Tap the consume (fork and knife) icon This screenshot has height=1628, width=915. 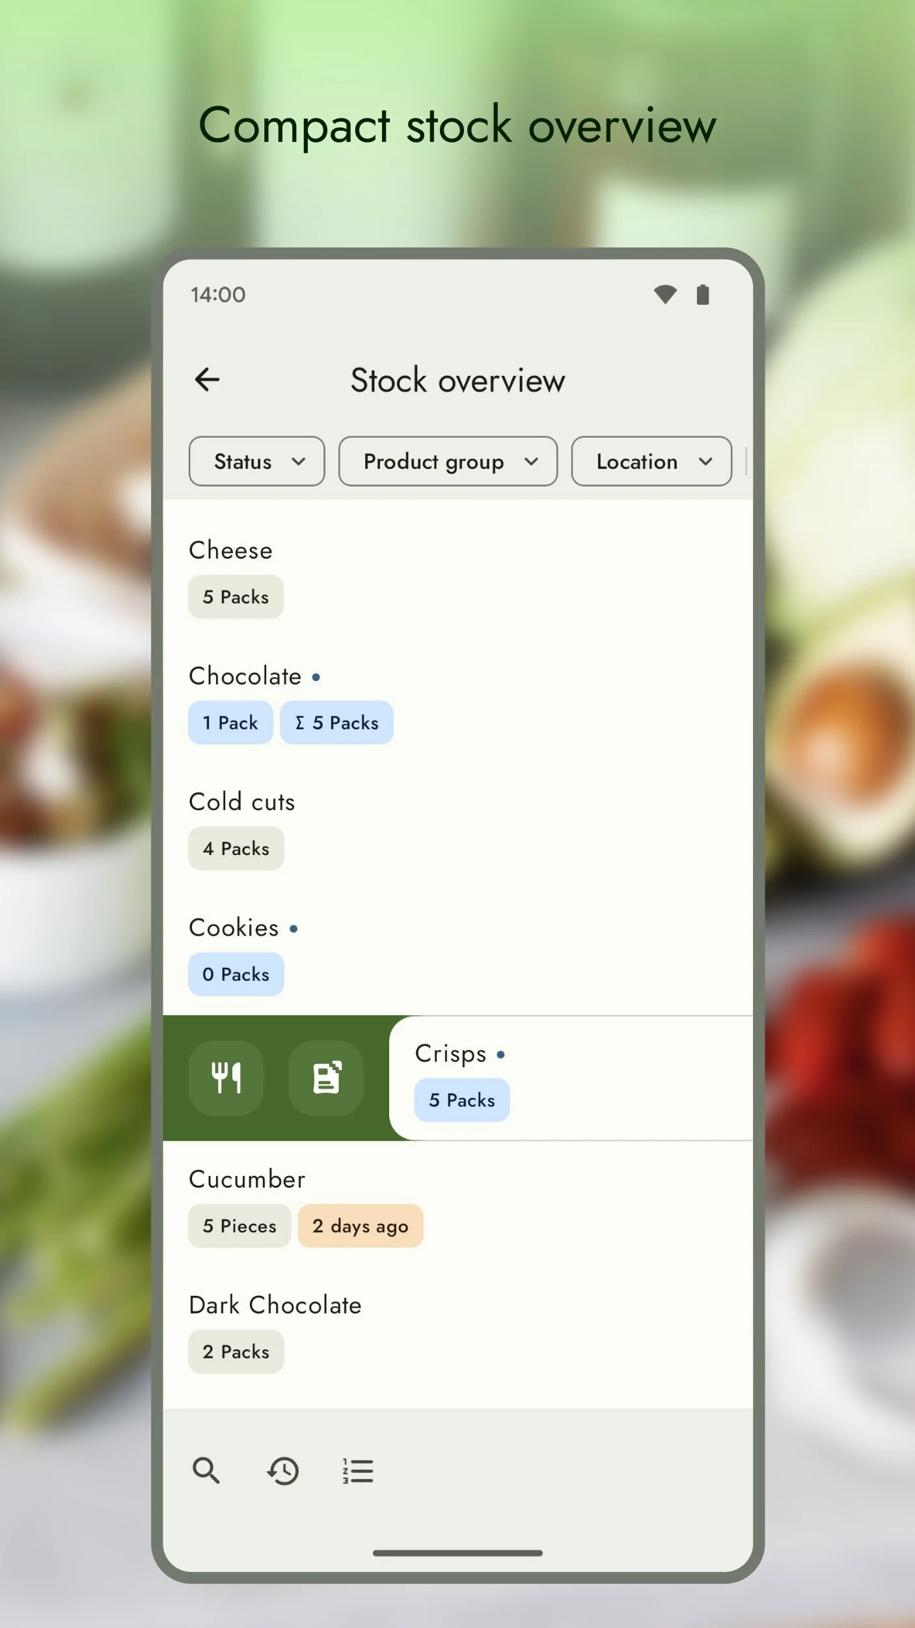[226, 1078]
